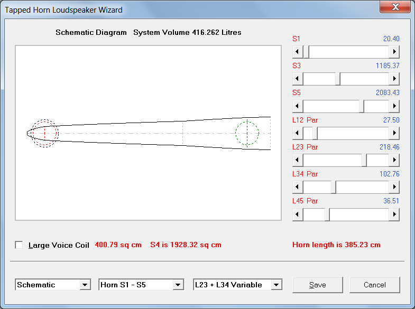
Task: Click the S1 value 20.40
Action: [391, 39]
